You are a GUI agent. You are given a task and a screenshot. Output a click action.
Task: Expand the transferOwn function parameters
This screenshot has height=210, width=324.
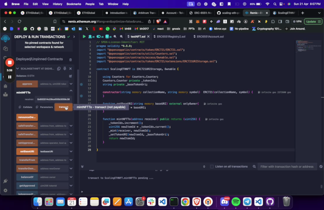pyautogui.click(x=71, y=169)
